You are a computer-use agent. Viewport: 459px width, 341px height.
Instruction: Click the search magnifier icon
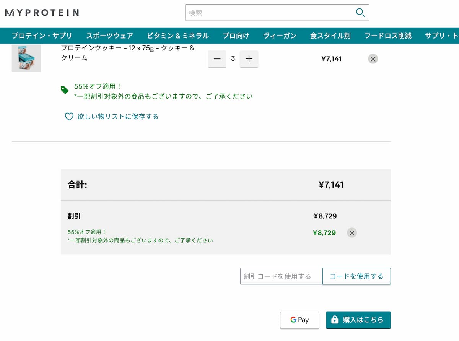(360, 13)
